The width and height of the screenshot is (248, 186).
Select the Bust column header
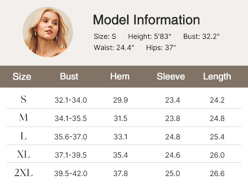pyautogui.click(x=69, y=76)
